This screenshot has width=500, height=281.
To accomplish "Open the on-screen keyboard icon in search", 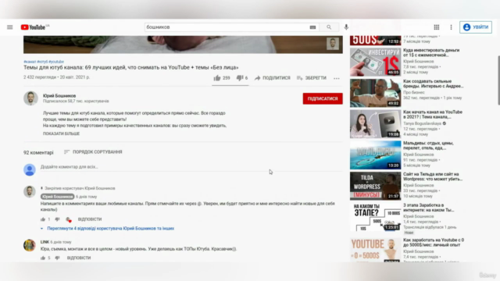I will [x=312, y=27].
